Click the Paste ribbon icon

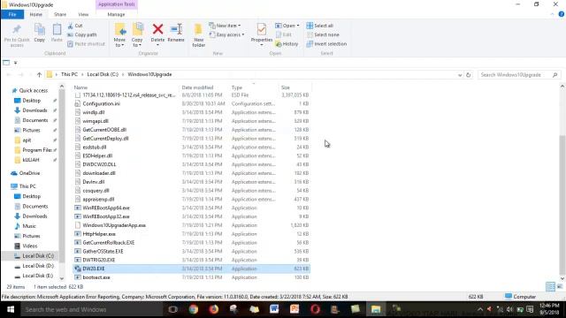click(x=57, y=33)
